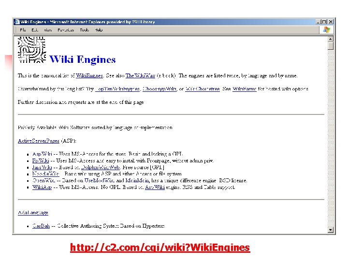The width and height of the screenshot is (348, 261).
Task: Maximize the Internet Explorer window
Action: click(x=324, y=22)
